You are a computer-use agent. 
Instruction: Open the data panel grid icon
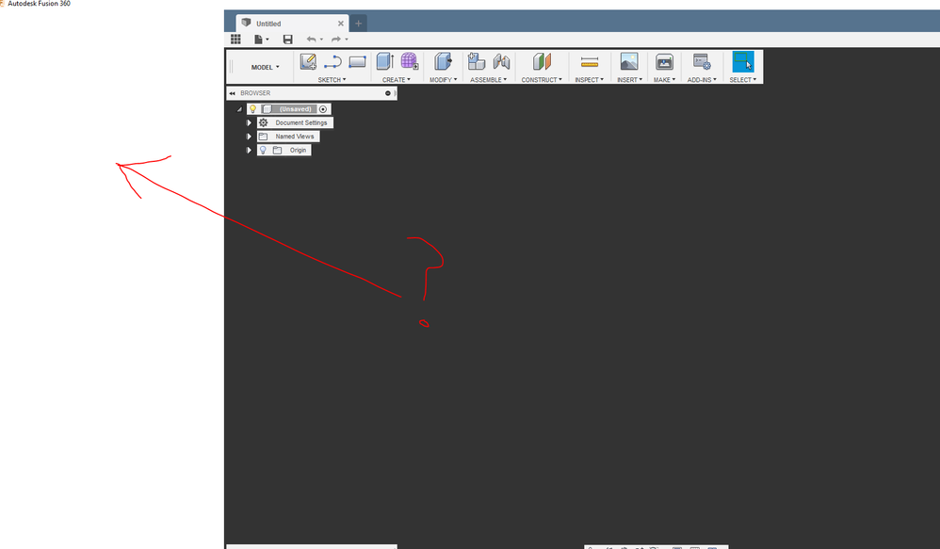click(235, 39)
